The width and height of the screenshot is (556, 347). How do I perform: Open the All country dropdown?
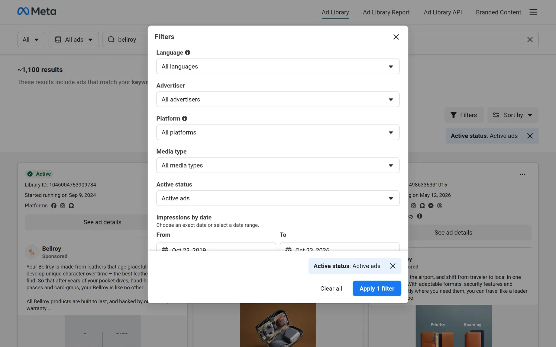31,40
